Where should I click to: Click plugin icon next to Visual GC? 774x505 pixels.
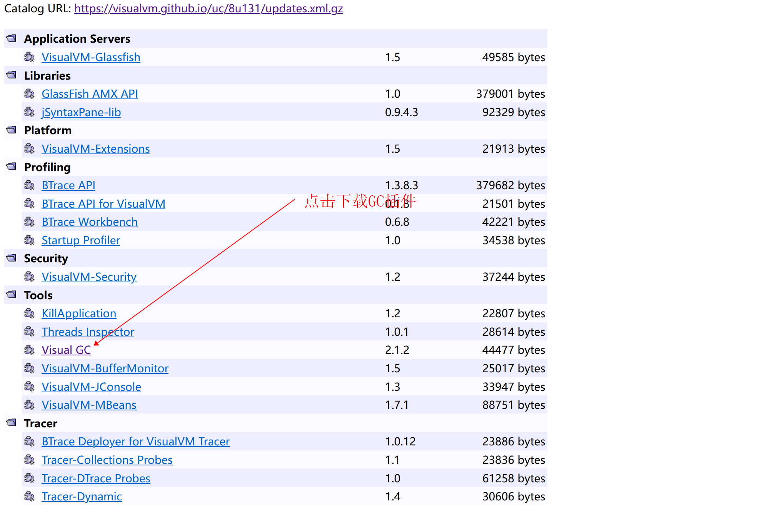29,350
